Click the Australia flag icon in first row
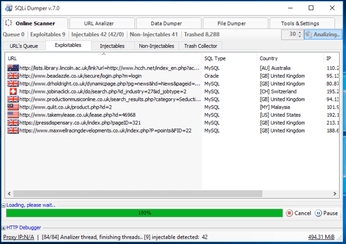 coord(13,68)
